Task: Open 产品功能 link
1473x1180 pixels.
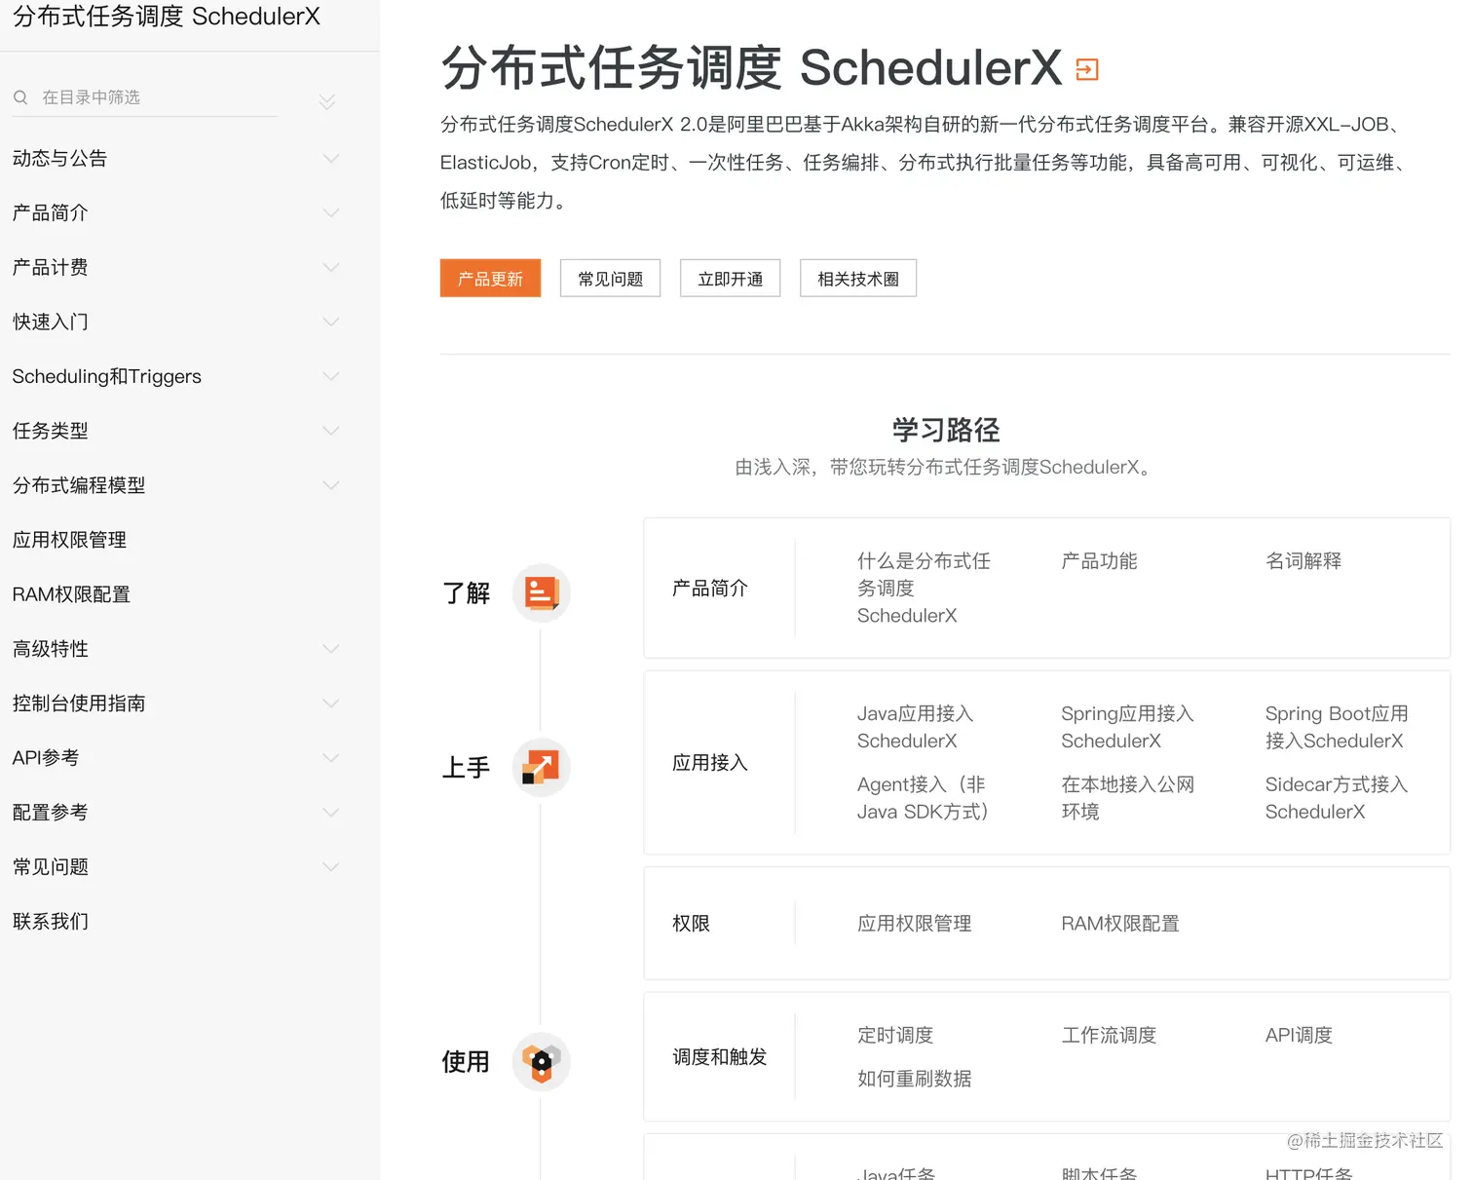Action: [1099, 560]
